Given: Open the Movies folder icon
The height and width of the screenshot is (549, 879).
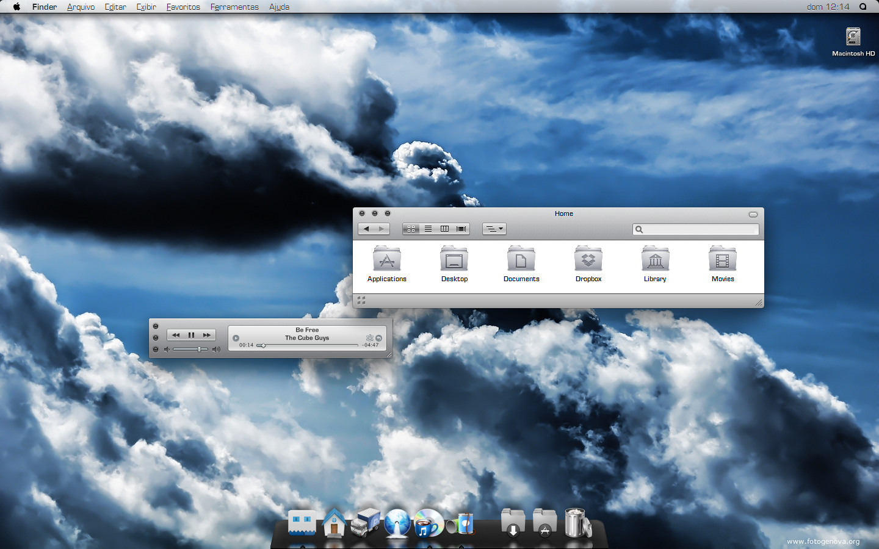Looking at the screenshot, I should click(x=723, y=259).
